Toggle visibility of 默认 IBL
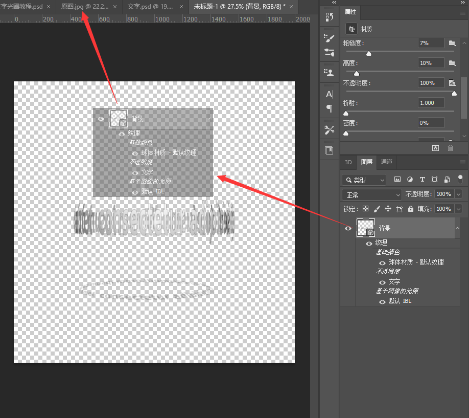Viewport: 469px width, 418px height. 382,302
